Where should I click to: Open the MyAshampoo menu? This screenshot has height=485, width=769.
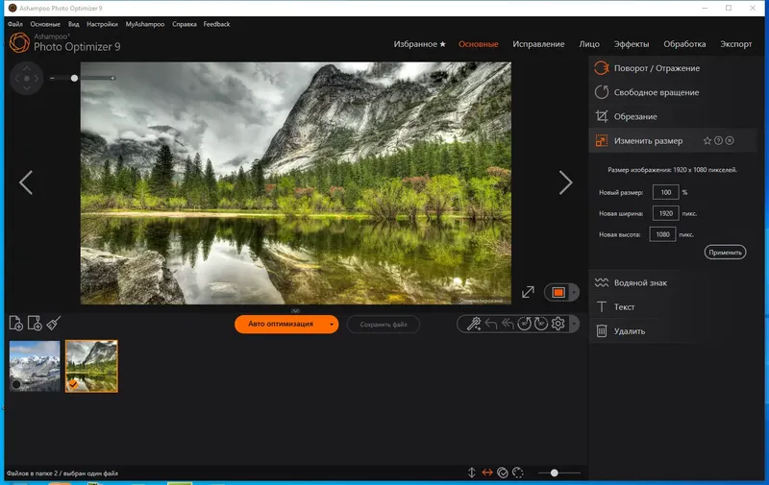point(145,24)
